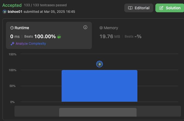
Task: Click the clapping hands icon after 100.00%
Action: 59,37
